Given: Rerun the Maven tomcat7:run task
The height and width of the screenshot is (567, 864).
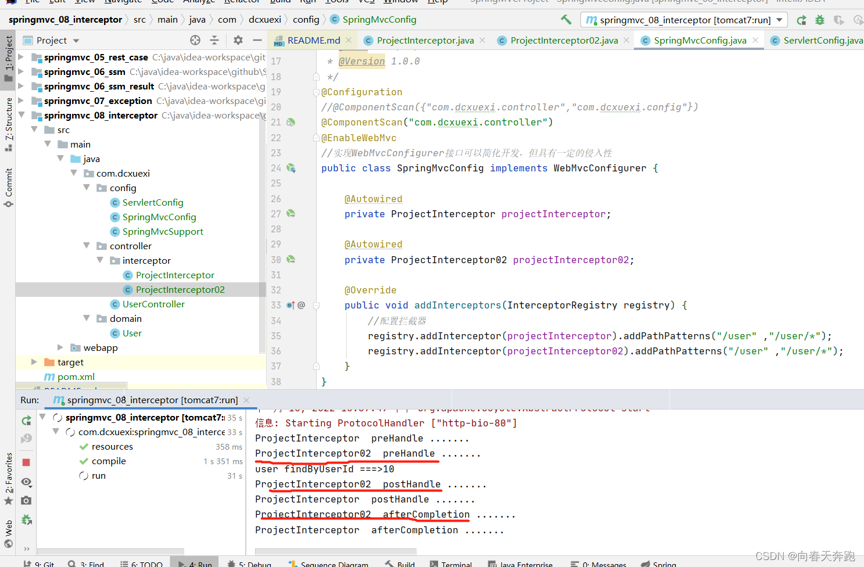Looking at the screenshot, I should (26, 421).
